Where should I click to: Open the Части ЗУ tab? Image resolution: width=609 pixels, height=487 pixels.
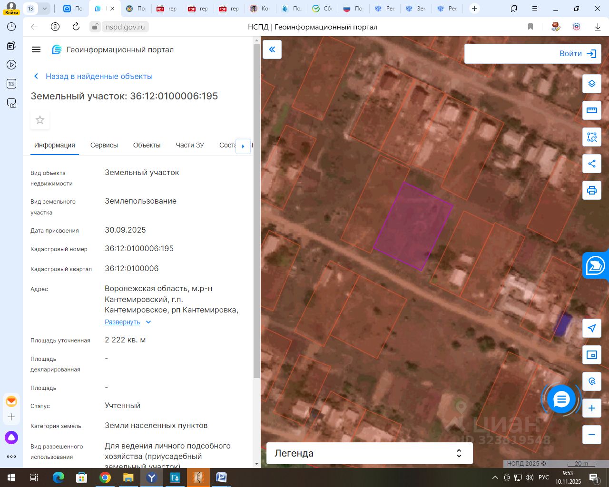pos(189,145)
